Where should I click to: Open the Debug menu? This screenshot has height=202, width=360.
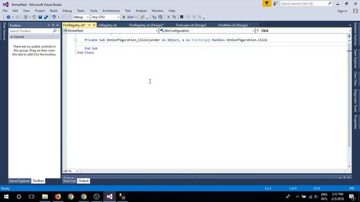pyautogui.click(x=67, y=11)
